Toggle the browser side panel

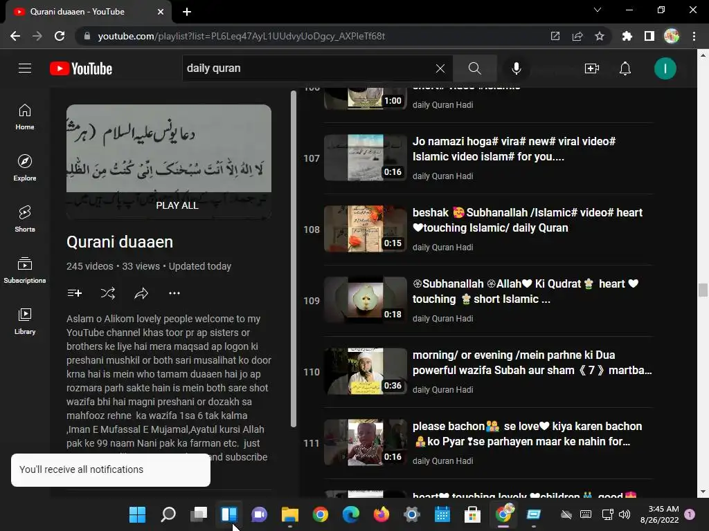coord(649,36)
